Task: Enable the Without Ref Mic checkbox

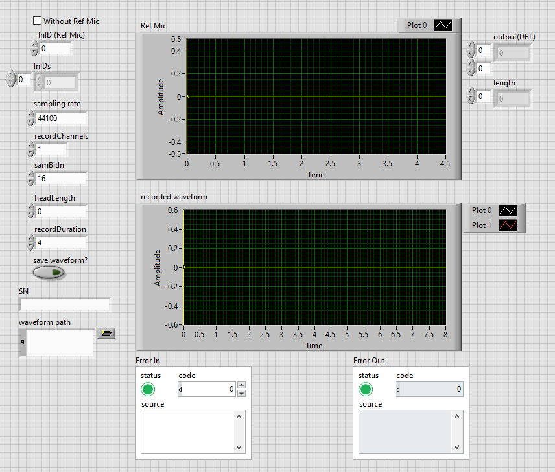Action: click(x=38, y=21)
